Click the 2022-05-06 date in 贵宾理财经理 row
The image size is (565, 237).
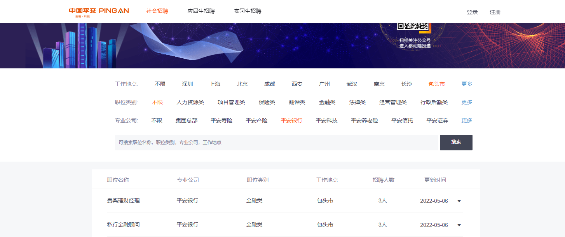(434, 201)
